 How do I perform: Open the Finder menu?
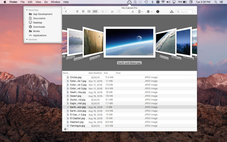[13, 2]
